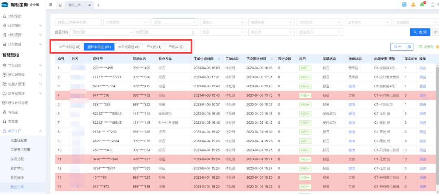Open the 教练姓名 dropdown

(x=272, y=22)
